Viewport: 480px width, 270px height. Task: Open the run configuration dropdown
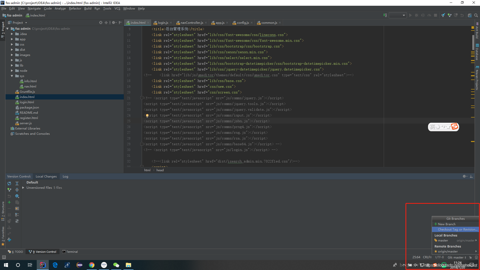point(398,15)
